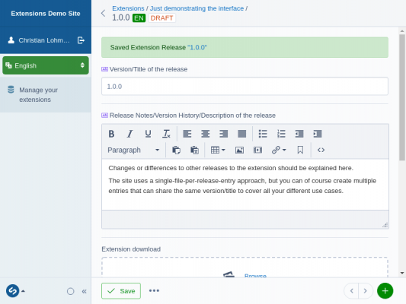Viewport: 406px width, 304px height.
Task: Click paste as text icon
Action: pos(194,150)
